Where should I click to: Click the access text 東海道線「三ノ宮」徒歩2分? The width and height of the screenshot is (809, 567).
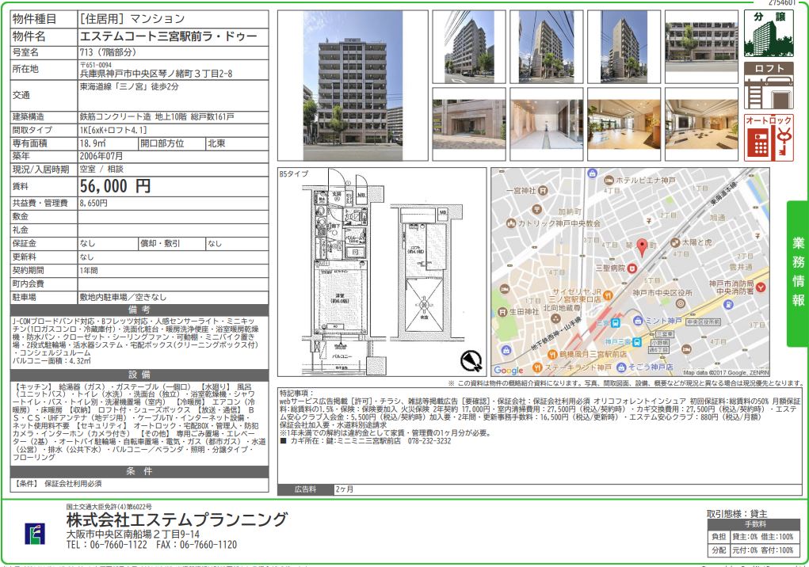pyautogui.click(x=129, y=86)
